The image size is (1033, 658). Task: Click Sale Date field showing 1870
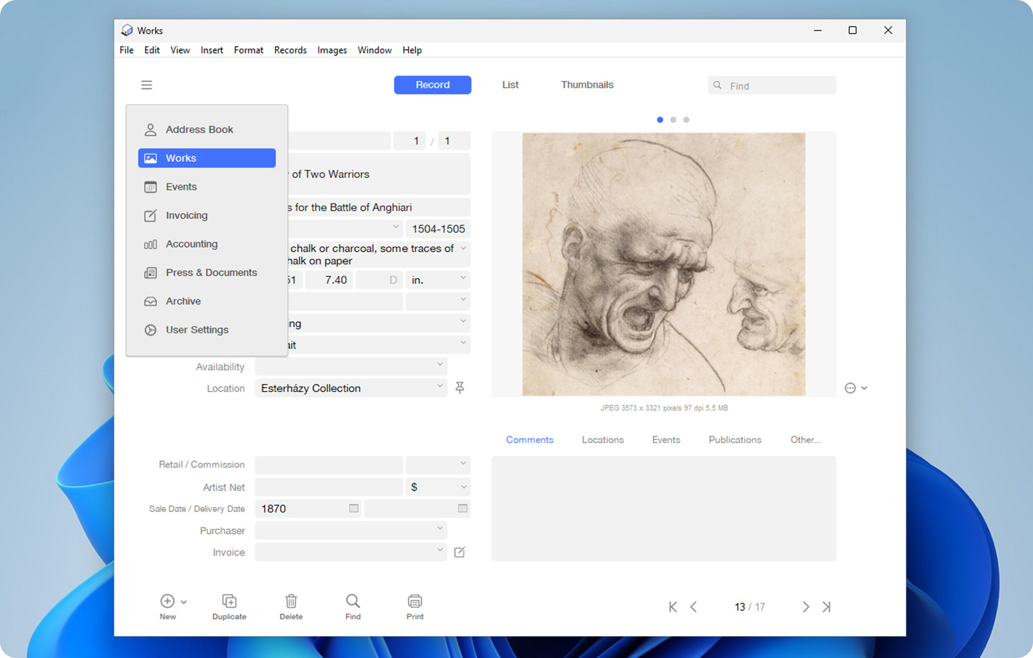click(308, 509)
